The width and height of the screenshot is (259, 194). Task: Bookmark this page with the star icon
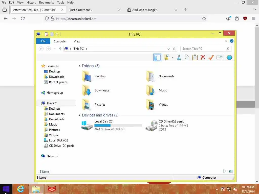204,18
